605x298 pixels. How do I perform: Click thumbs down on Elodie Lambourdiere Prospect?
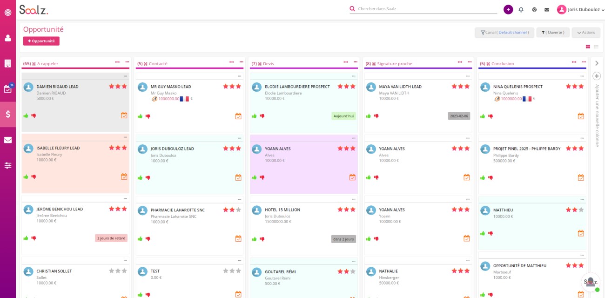point(262,116)
